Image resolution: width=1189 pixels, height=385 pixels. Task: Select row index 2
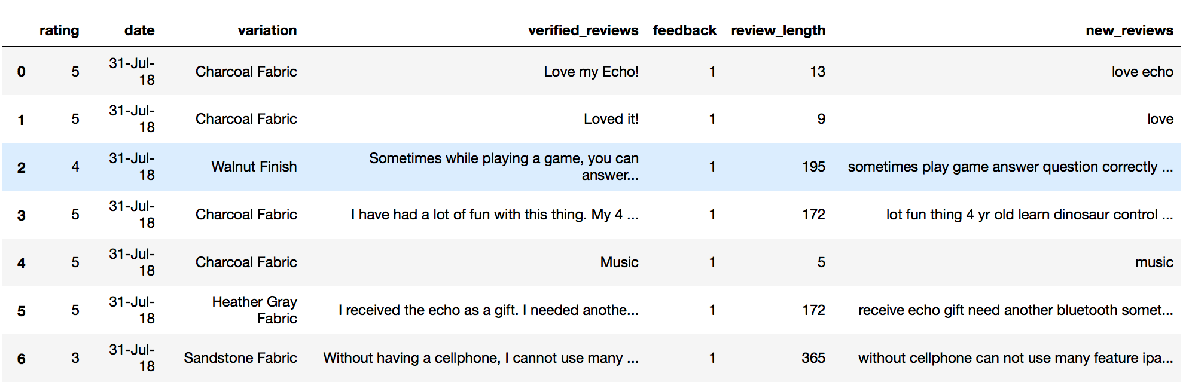tap(22, 167)
